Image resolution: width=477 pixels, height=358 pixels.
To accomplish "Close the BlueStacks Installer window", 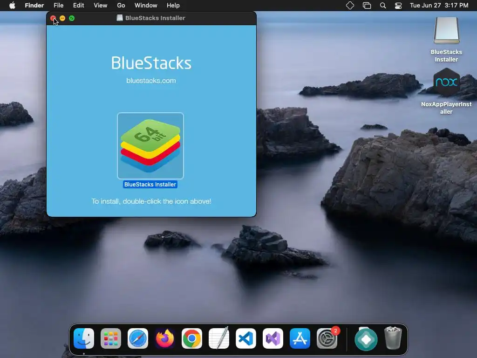I will (53, 18).
